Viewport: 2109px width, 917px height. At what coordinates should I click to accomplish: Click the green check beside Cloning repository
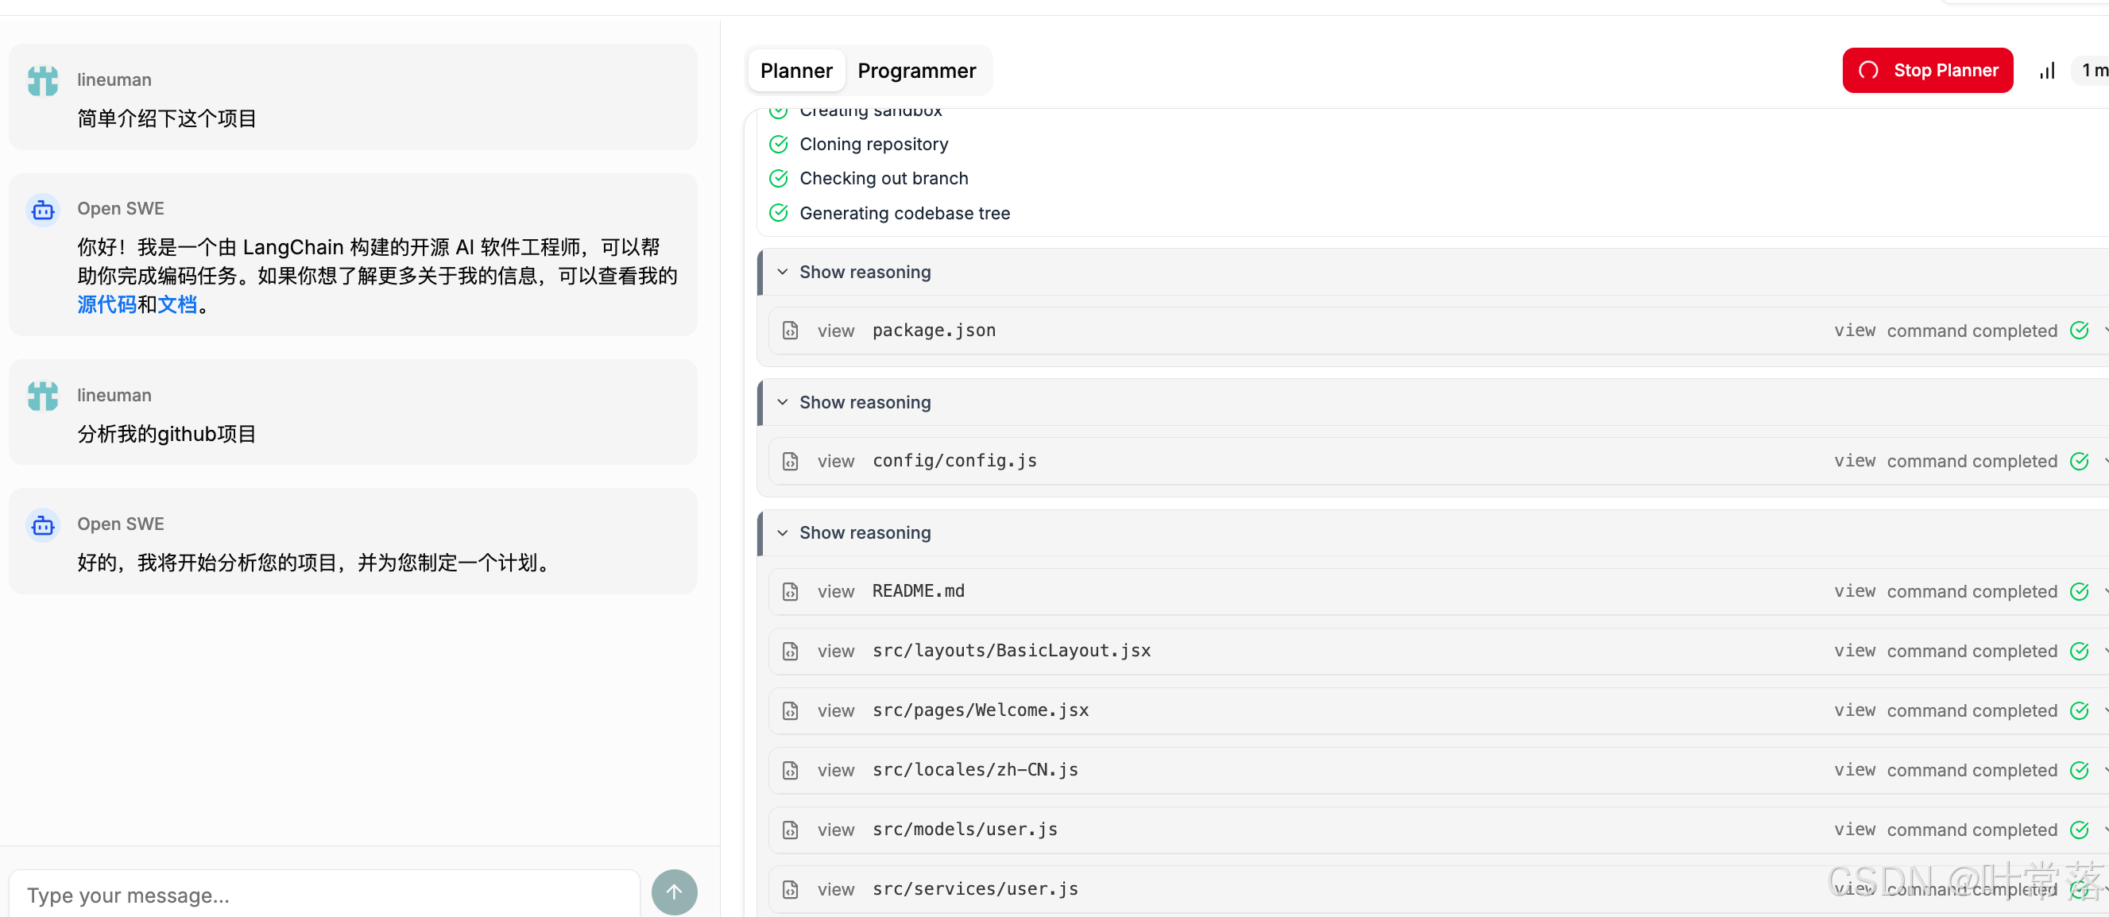(779, 144)
